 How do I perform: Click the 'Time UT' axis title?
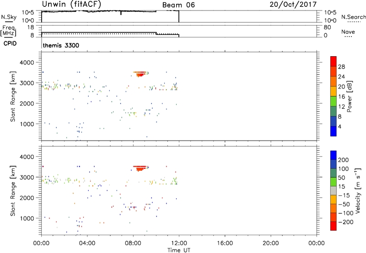[179, 250]
